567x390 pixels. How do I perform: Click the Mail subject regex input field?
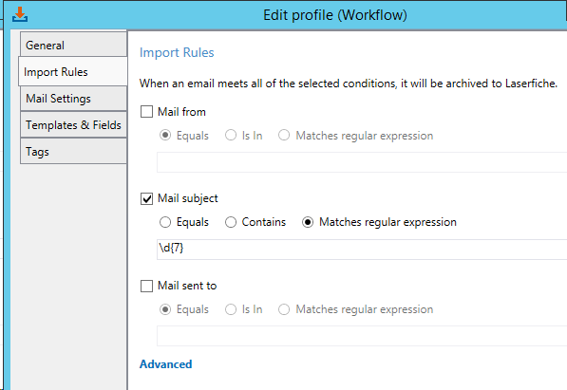[x=362, y=249]
